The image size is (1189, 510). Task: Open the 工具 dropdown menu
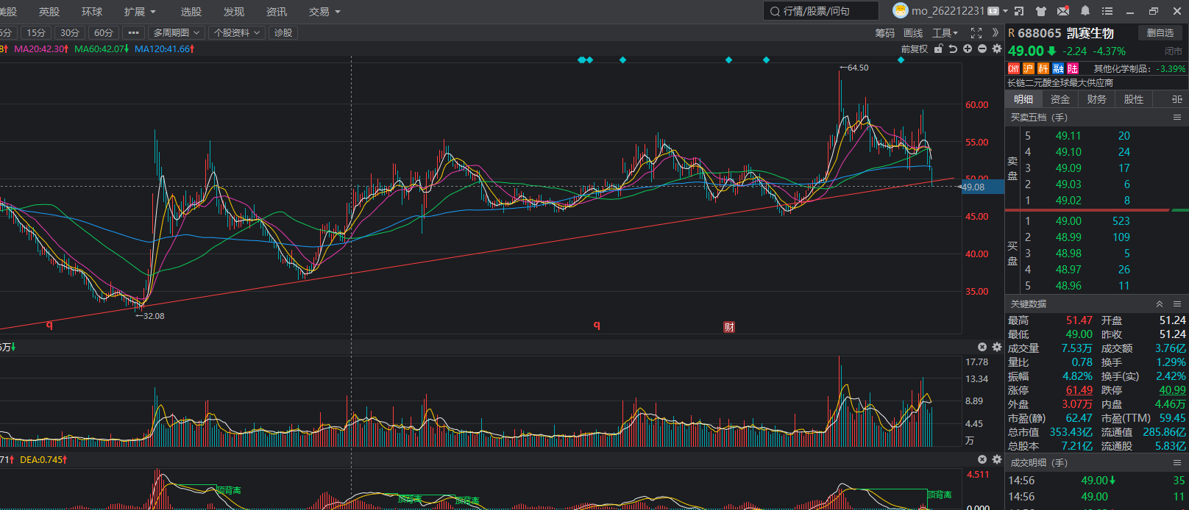click(x=945, y=33)
